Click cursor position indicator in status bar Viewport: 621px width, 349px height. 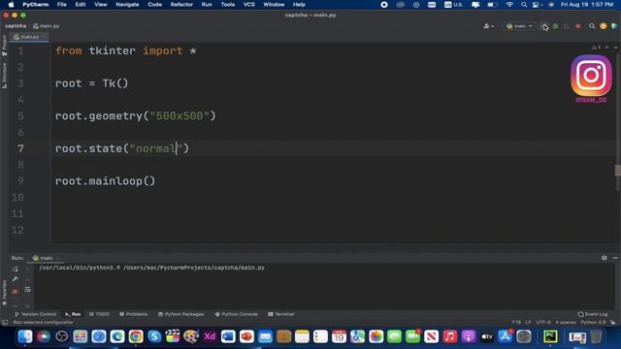click(x=516, y=323)
